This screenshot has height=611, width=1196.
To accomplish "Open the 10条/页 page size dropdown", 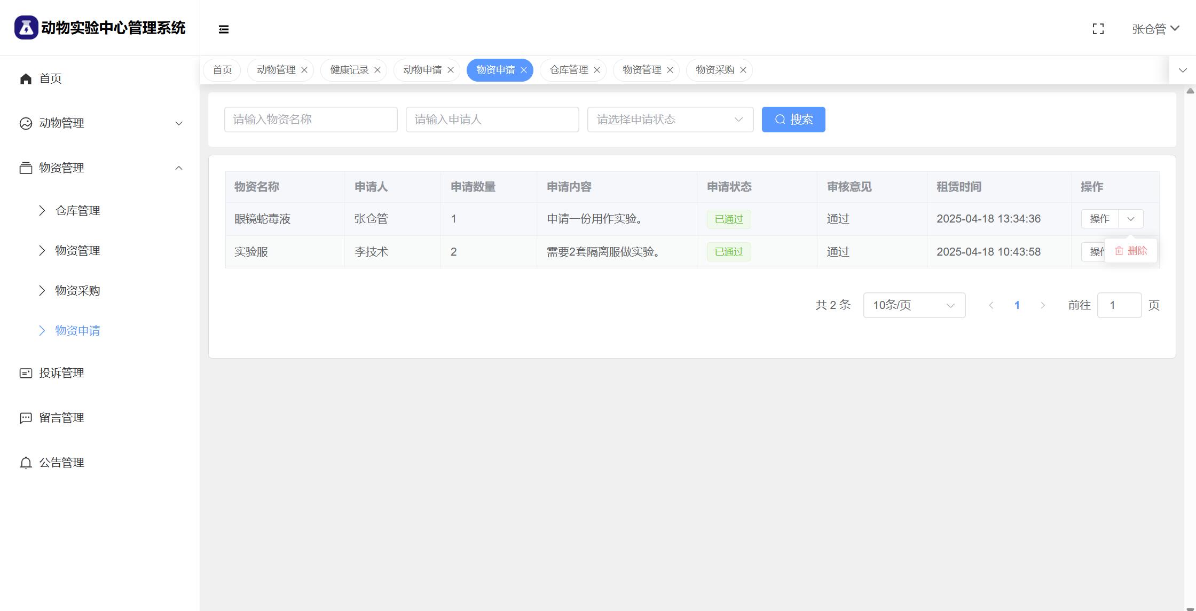I will tap(914, 305).
